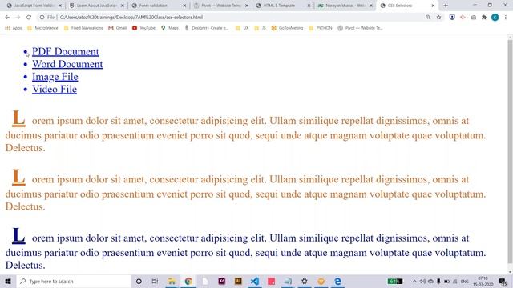Screen dimensions: 513x288
Task: Click the ENG language indicator
Action: click(x=465, y=281)
